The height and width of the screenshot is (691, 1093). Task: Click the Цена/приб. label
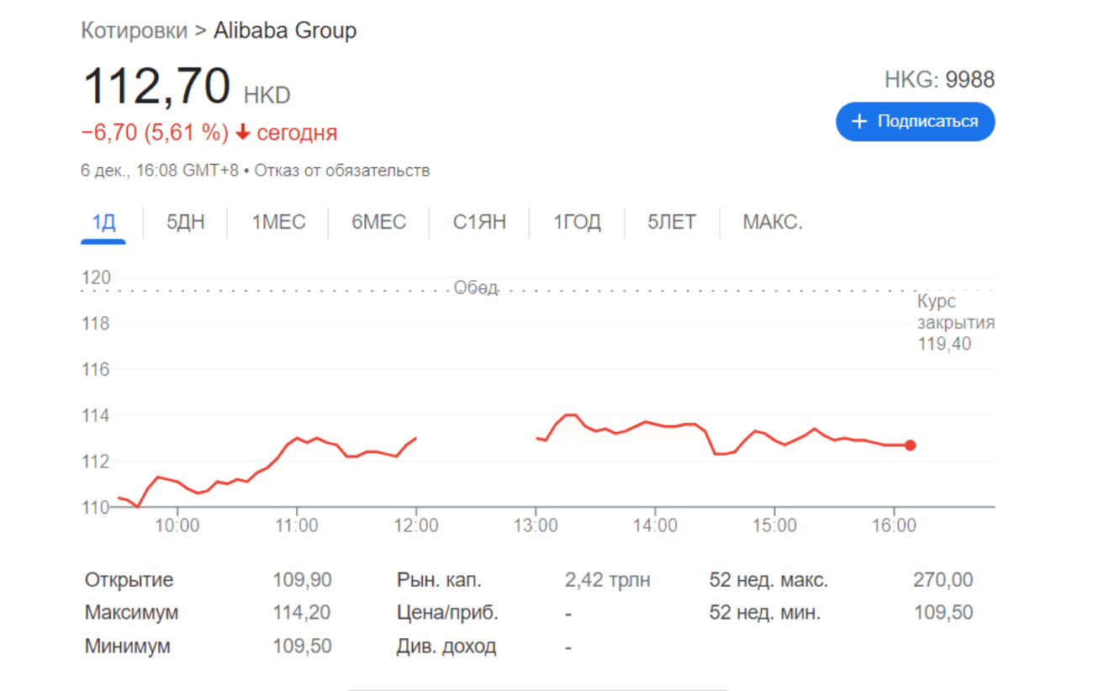[x=447, y=613]
